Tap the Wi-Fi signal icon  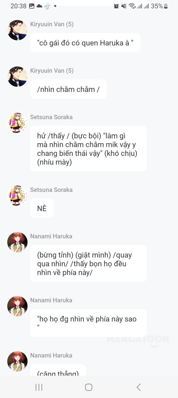click(x=132, y=6)
